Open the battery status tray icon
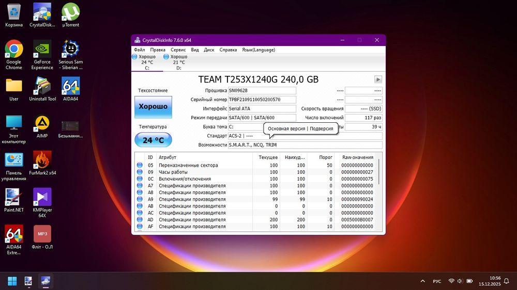Viewport: 517px width, 290px height. (x=469, y=281)
